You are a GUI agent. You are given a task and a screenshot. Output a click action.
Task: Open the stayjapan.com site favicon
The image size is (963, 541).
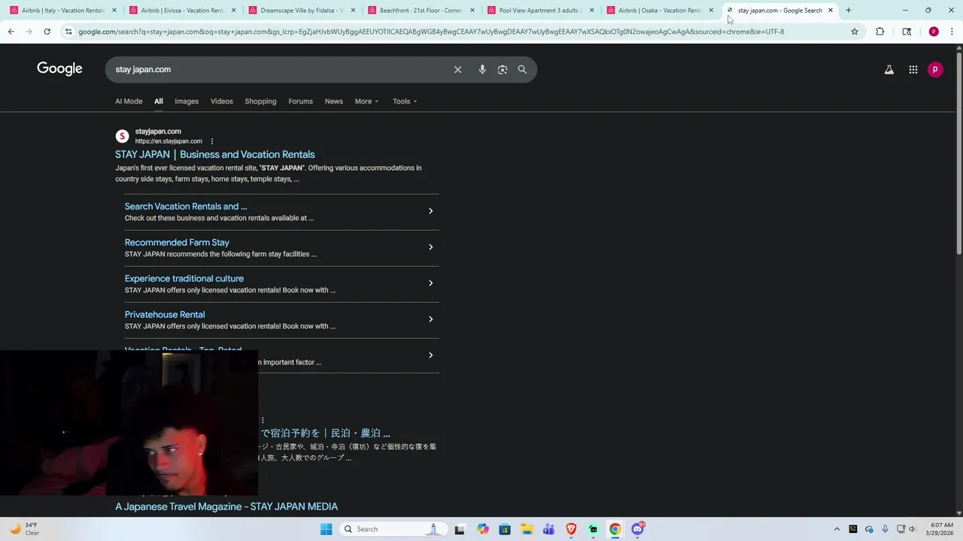coord(122,136)
